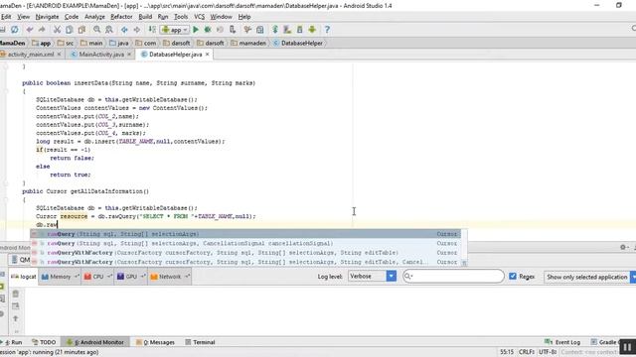
Task: Choose rawQuery(String sql, String[] selectionArgs) completion
Action: (245, 234)
